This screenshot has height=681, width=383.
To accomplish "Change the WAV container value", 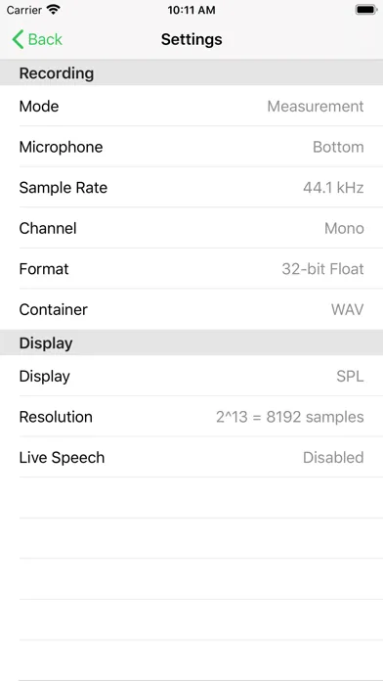I will tap(348, 309).
